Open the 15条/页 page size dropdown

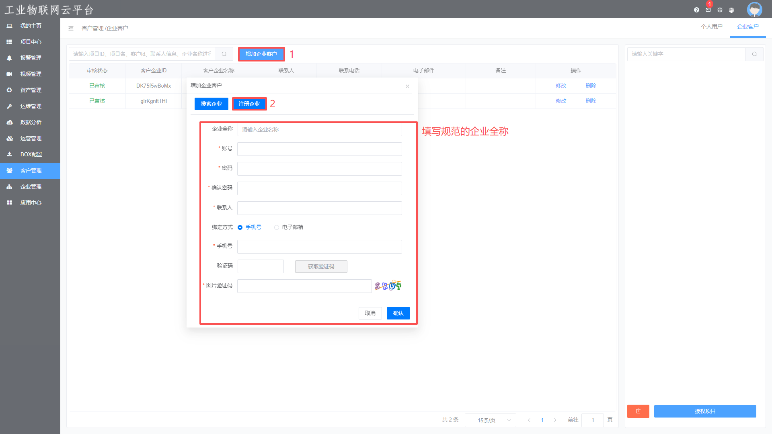[x=490, y=420]
